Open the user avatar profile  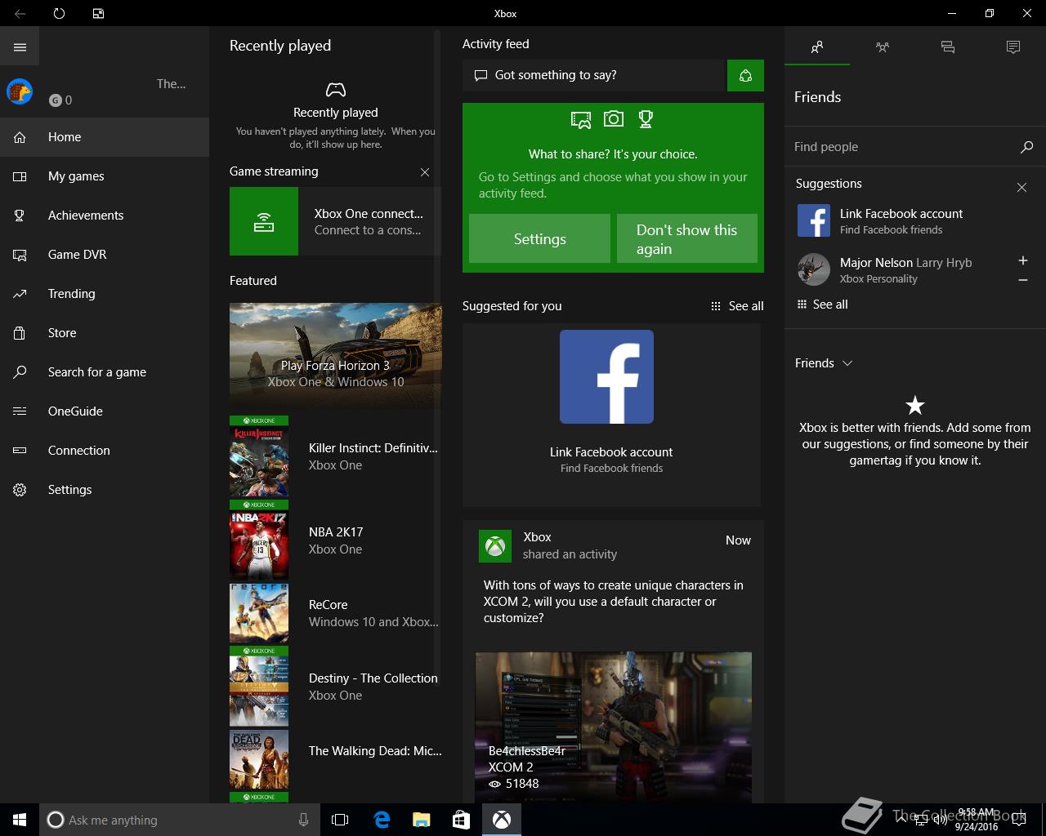20,91
